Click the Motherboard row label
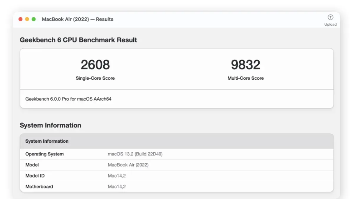 click(x=39, y=187)
